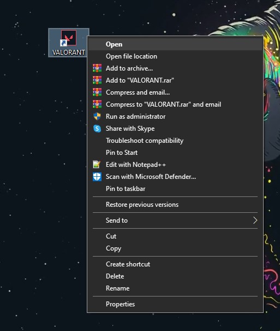Click WinRAR icon next to Compress and email

[x=97, y=92]
